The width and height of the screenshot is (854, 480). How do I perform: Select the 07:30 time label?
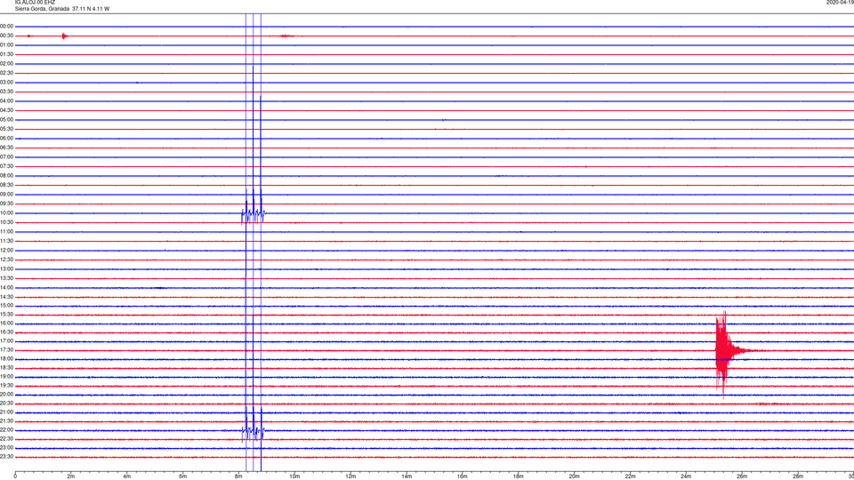click(6, 166)
